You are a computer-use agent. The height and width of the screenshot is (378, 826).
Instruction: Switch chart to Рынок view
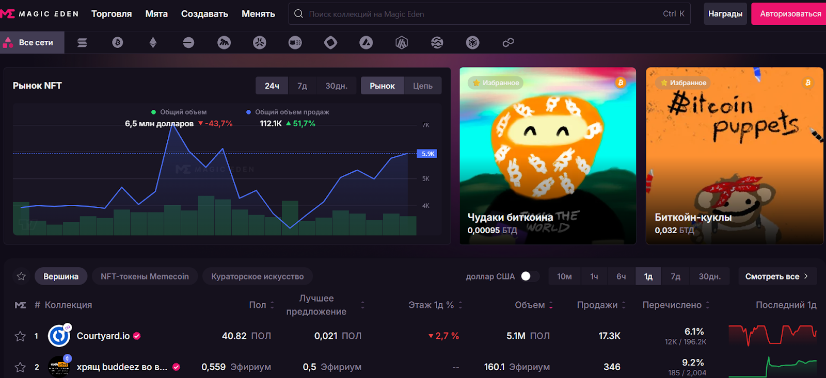click(x=382, y=86)
